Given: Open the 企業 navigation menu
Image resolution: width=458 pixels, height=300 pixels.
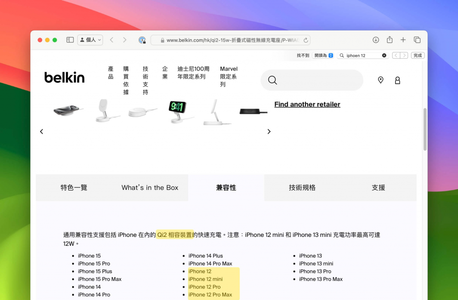Looking at the screenshot, I should (x=165, y=73).
